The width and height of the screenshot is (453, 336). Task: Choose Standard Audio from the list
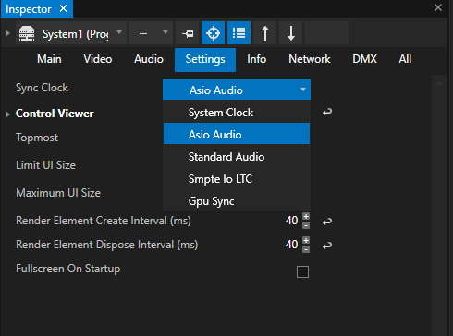[237, 157]
